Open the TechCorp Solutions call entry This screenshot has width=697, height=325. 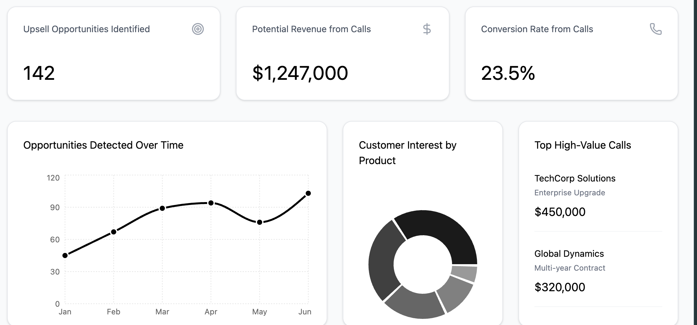(x=575, y=178)
